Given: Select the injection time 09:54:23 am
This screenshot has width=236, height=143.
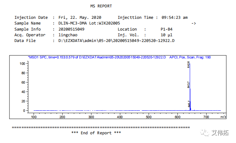Looking at the screenshot, I should [174, 17].
